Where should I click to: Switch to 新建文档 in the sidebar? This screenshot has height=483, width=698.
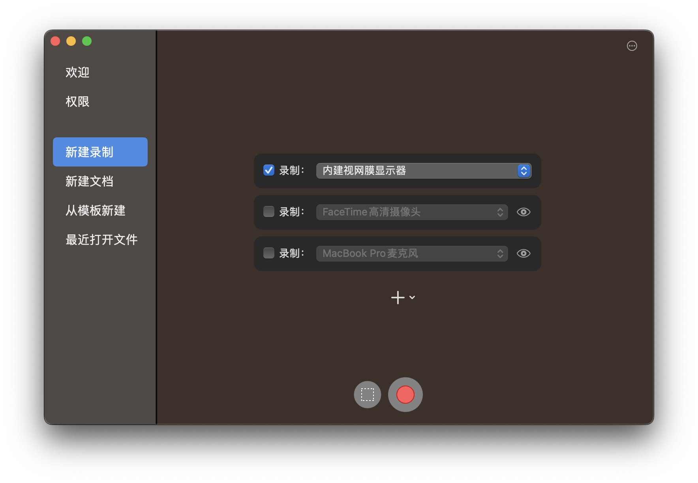click(x=90, y=181)
